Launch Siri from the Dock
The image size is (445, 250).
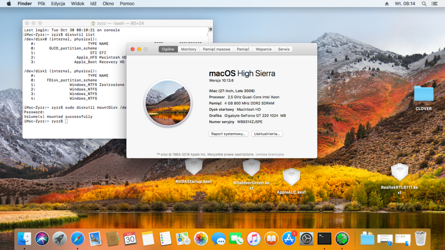click(x=42, y=239)
